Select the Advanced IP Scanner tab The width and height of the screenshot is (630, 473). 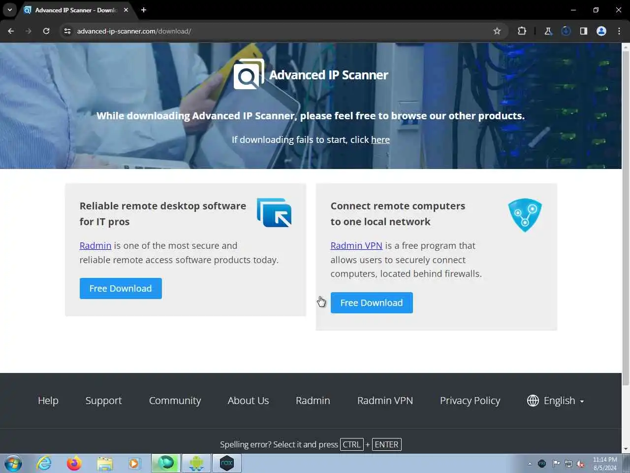(76, 10)
